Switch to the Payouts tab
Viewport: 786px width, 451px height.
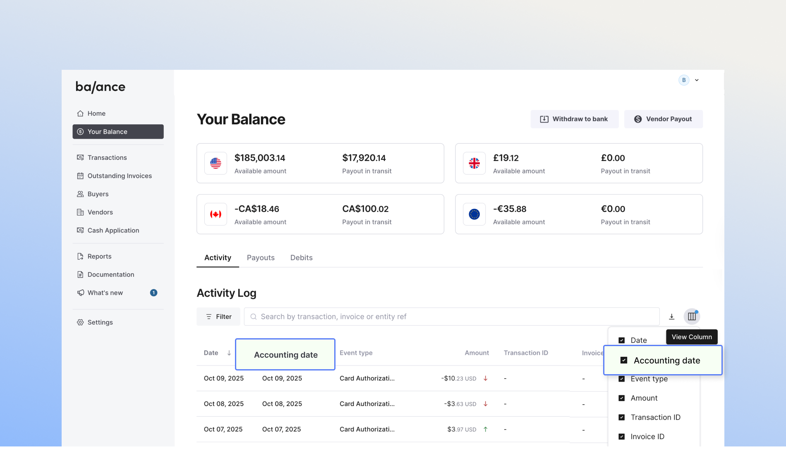[x=261, y=258]
